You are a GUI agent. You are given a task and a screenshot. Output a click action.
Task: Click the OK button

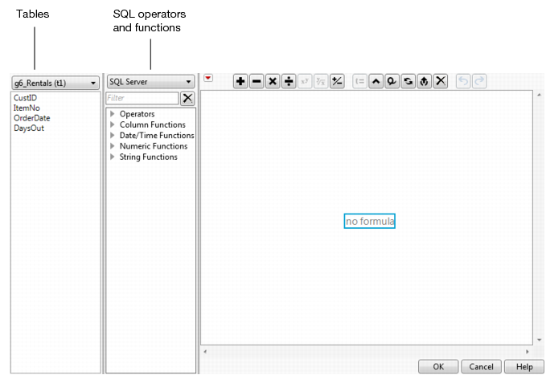coord(438,367)
